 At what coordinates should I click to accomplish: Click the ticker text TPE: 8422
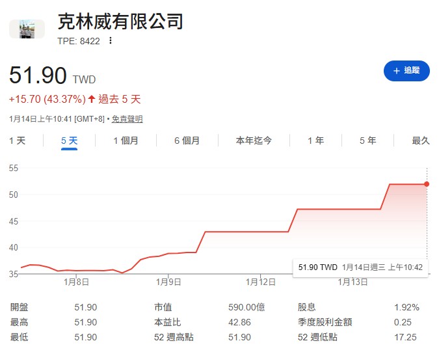pyautogui.click(x=79, y=41)
